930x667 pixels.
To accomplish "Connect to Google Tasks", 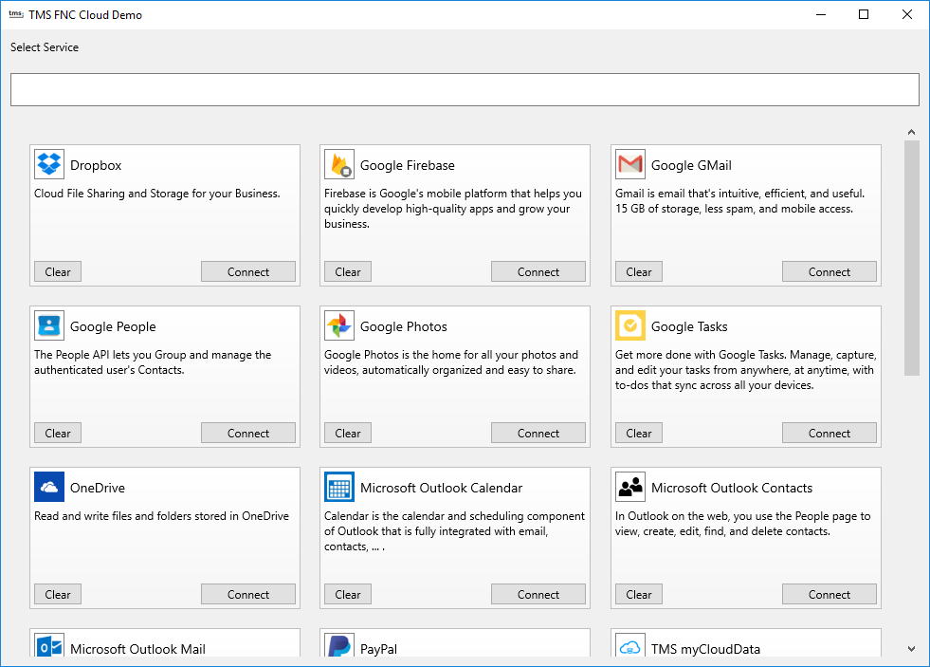I will pyautogui.click(x=830, y=434).
